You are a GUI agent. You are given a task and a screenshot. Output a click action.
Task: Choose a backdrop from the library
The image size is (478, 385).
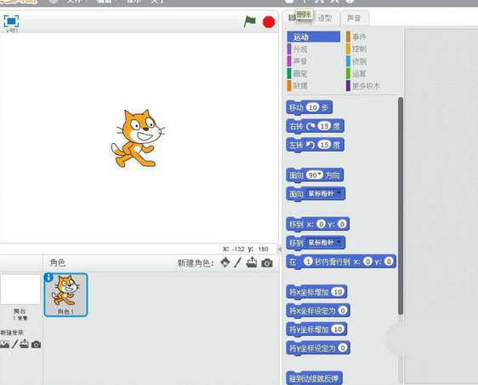click(x=4, y=344)
